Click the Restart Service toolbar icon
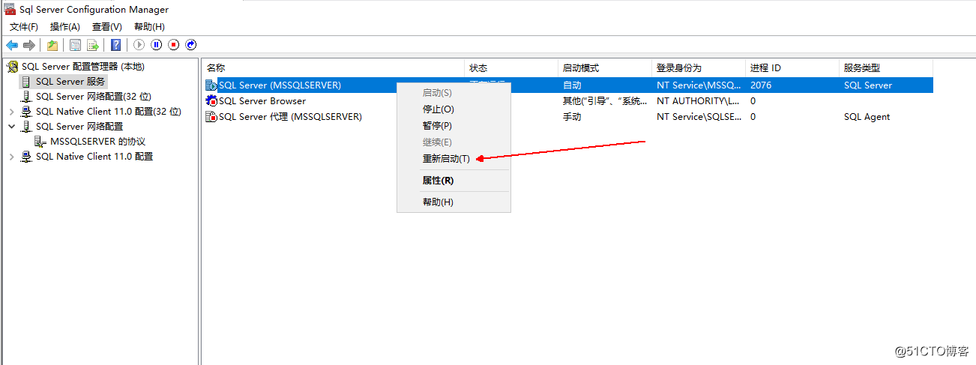 click(x=191, y=45)
